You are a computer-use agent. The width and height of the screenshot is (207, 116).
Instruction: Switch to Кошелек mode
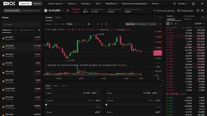coord(37,4)
